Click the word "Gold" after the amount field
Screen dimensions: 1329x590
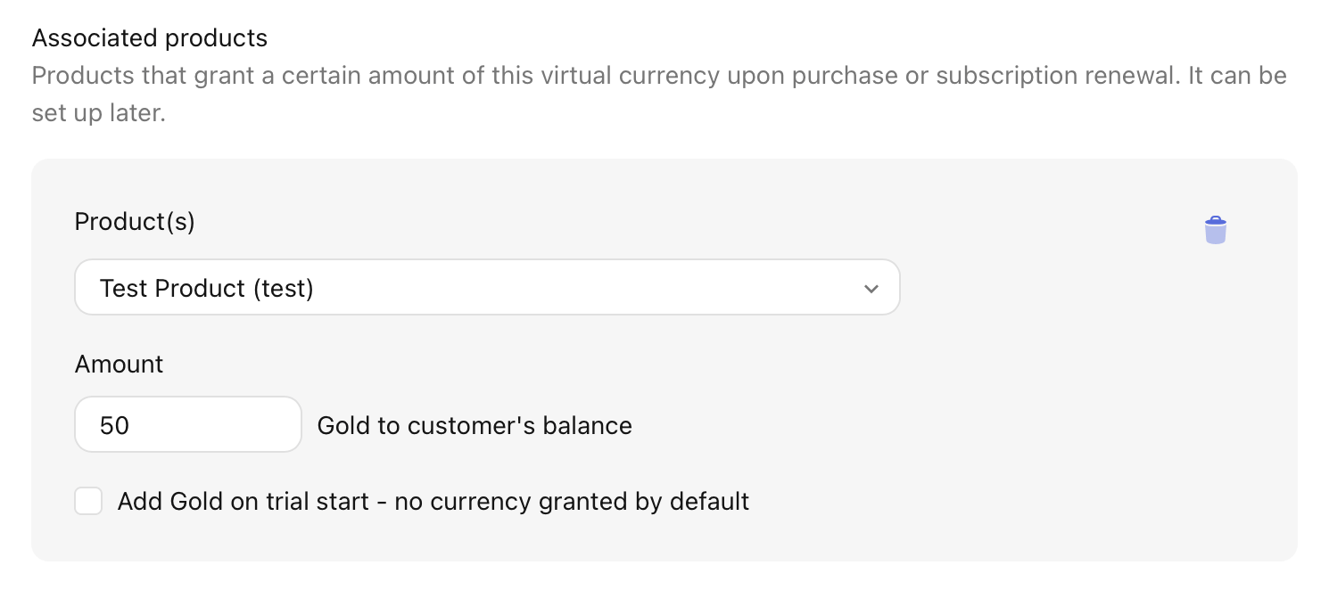(343, 425)
